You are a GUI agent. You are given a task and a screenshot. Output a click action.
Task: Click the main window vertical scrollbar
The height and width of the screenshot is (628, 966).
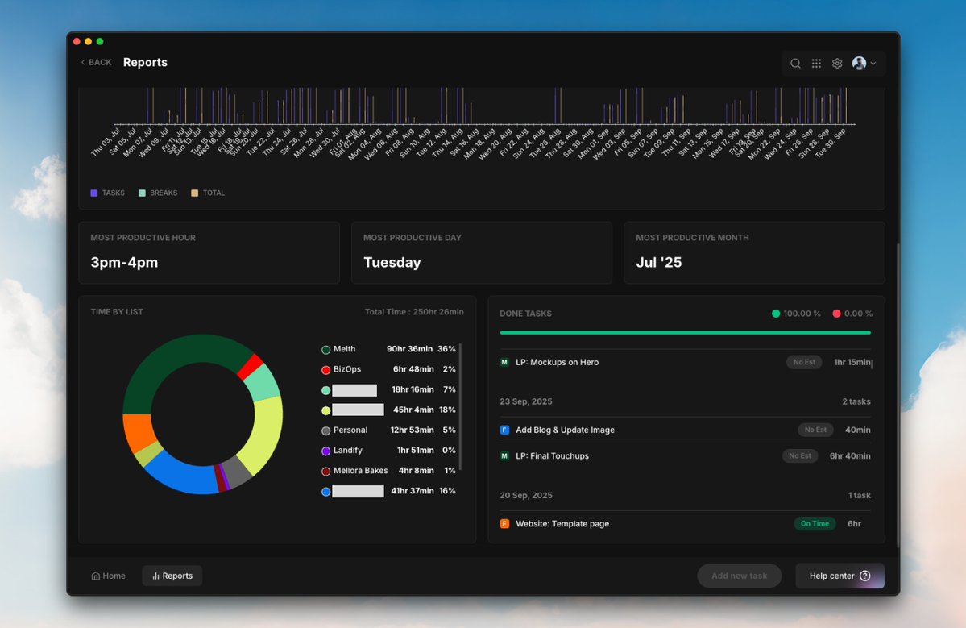898,394
